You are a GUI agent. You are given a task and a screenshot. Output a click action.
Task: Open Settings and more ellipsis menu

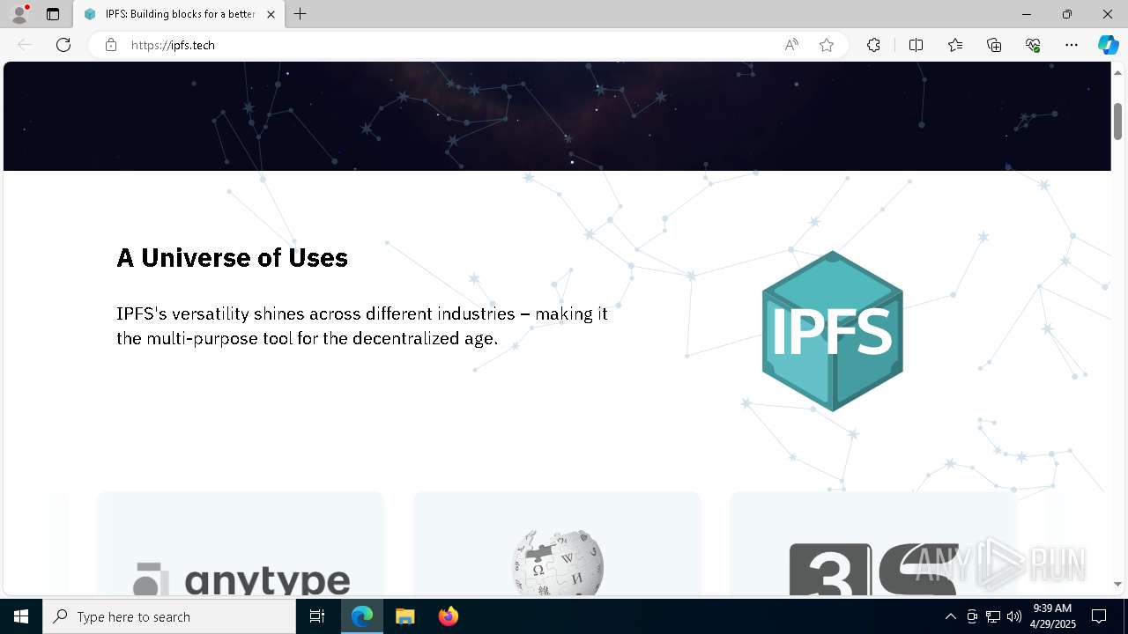1072,45
